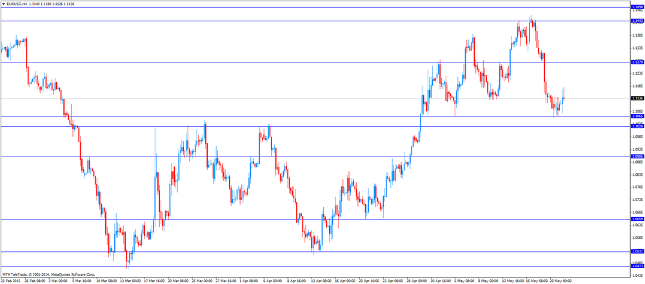Image resolution: width=645 pixels, height=284 pixels.
Task: Select the 1.1498 horizontal line price label
Action: [x=638, y=7]
